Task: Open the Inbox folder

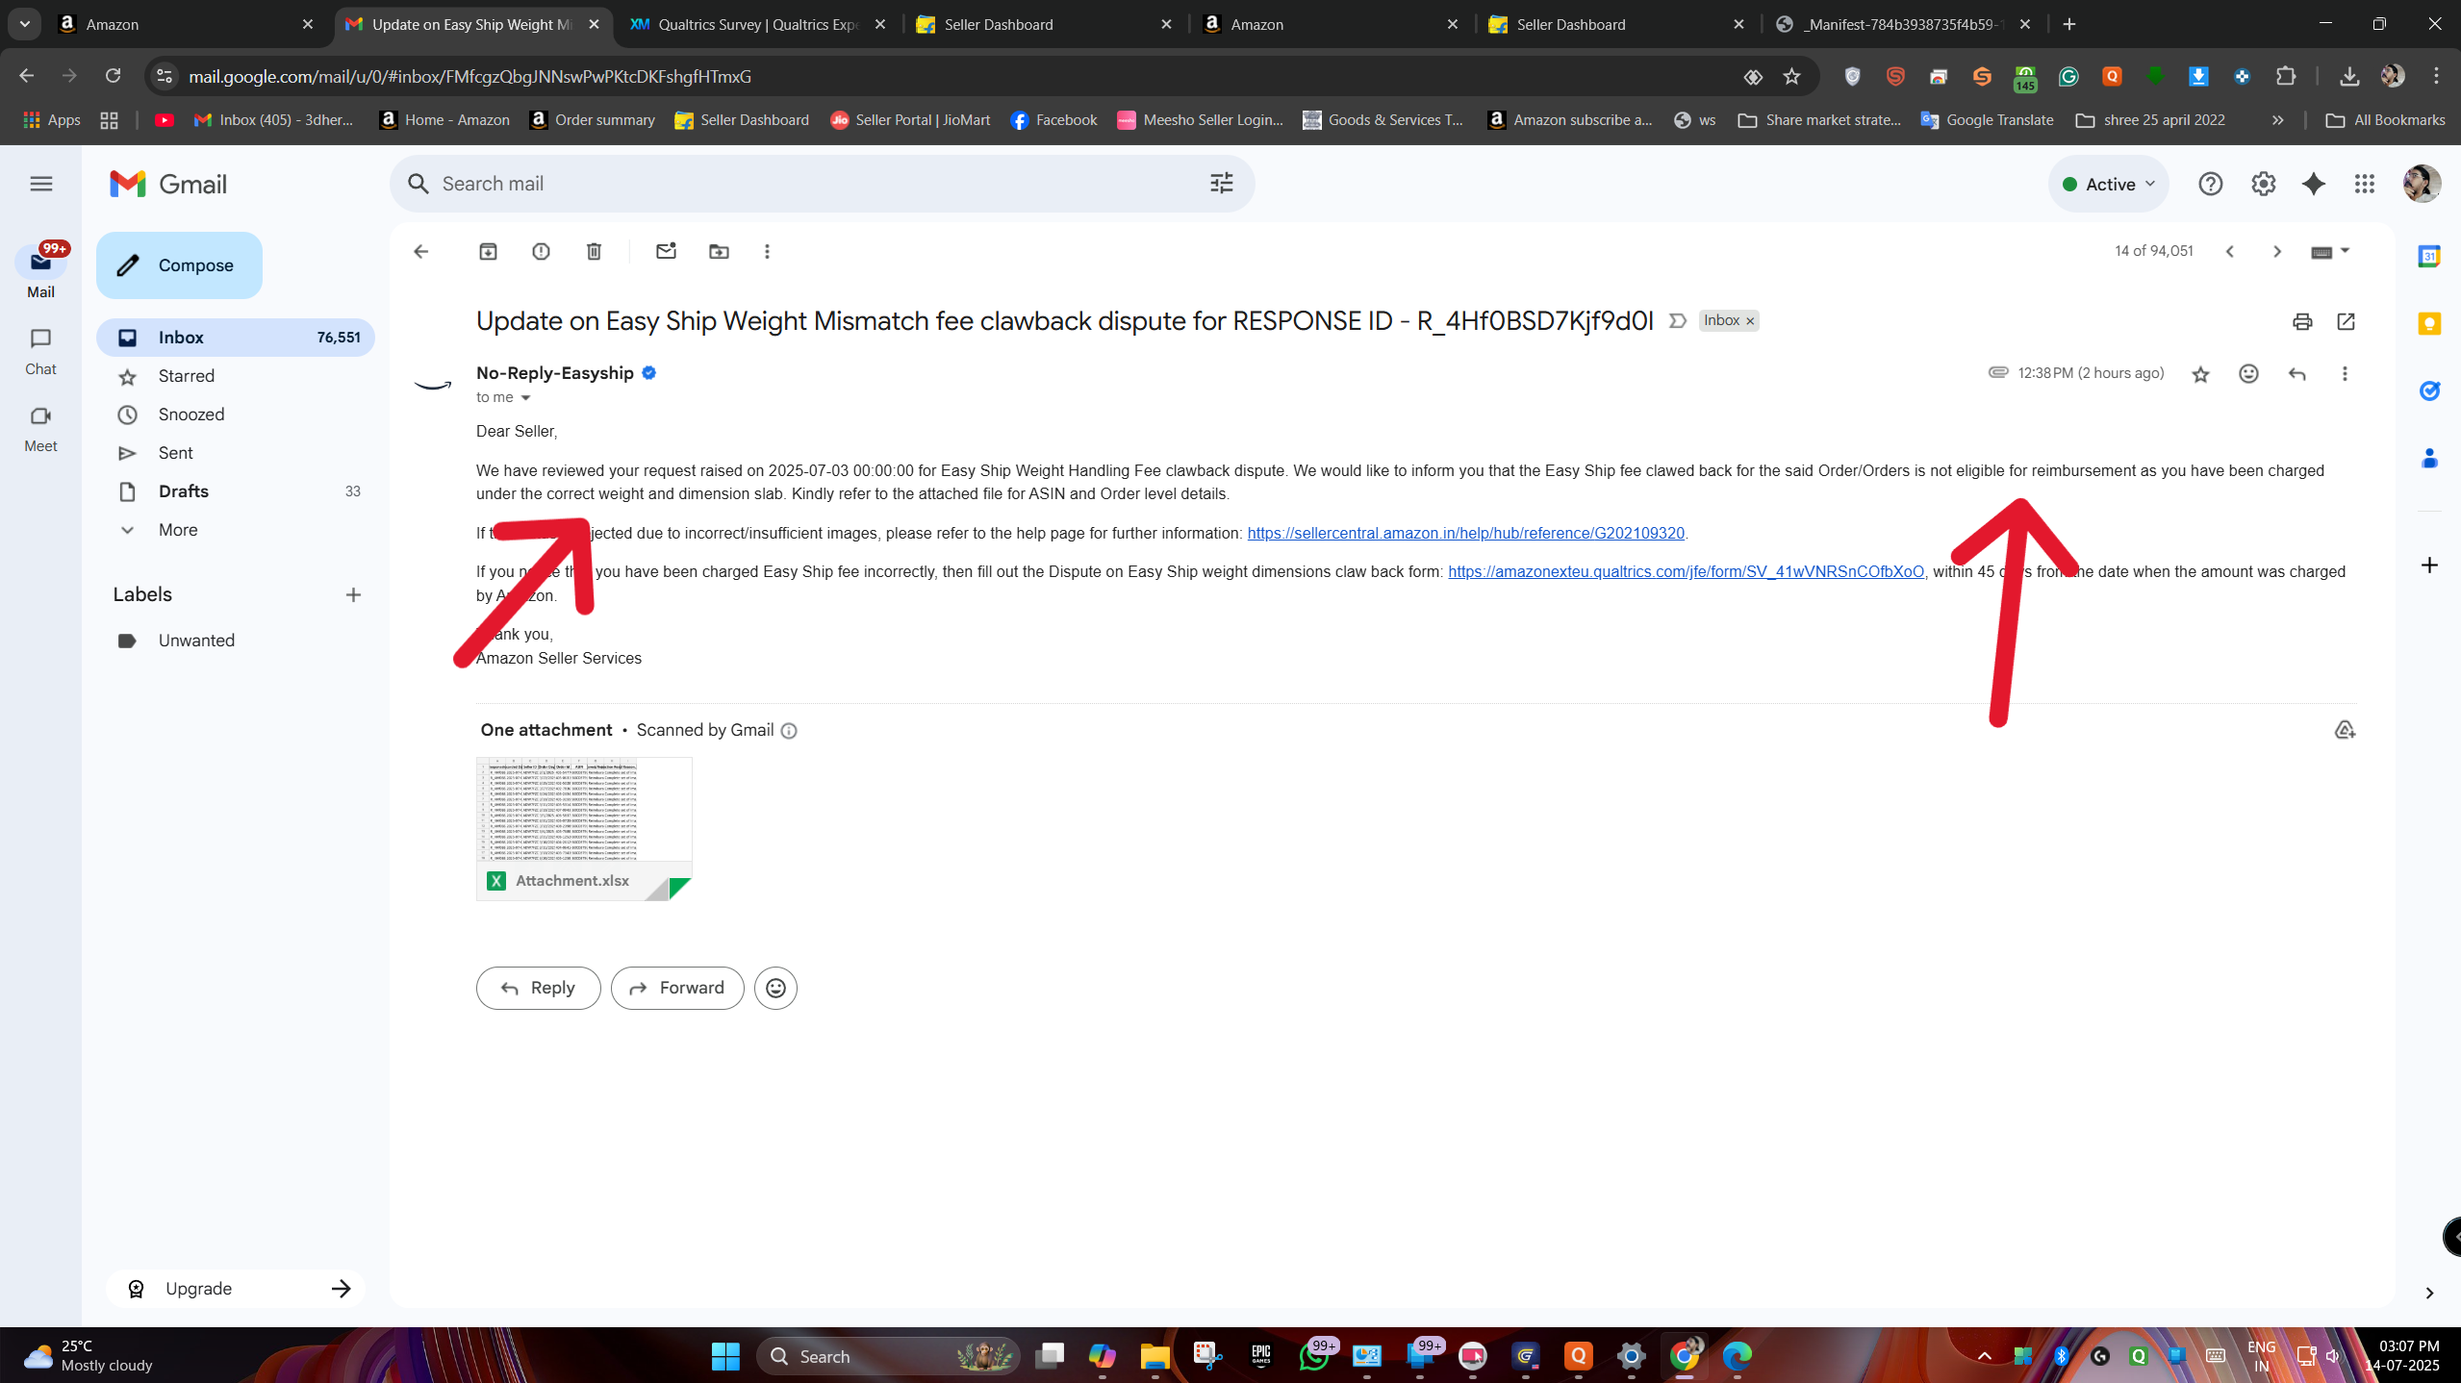Action: (236, 338)
